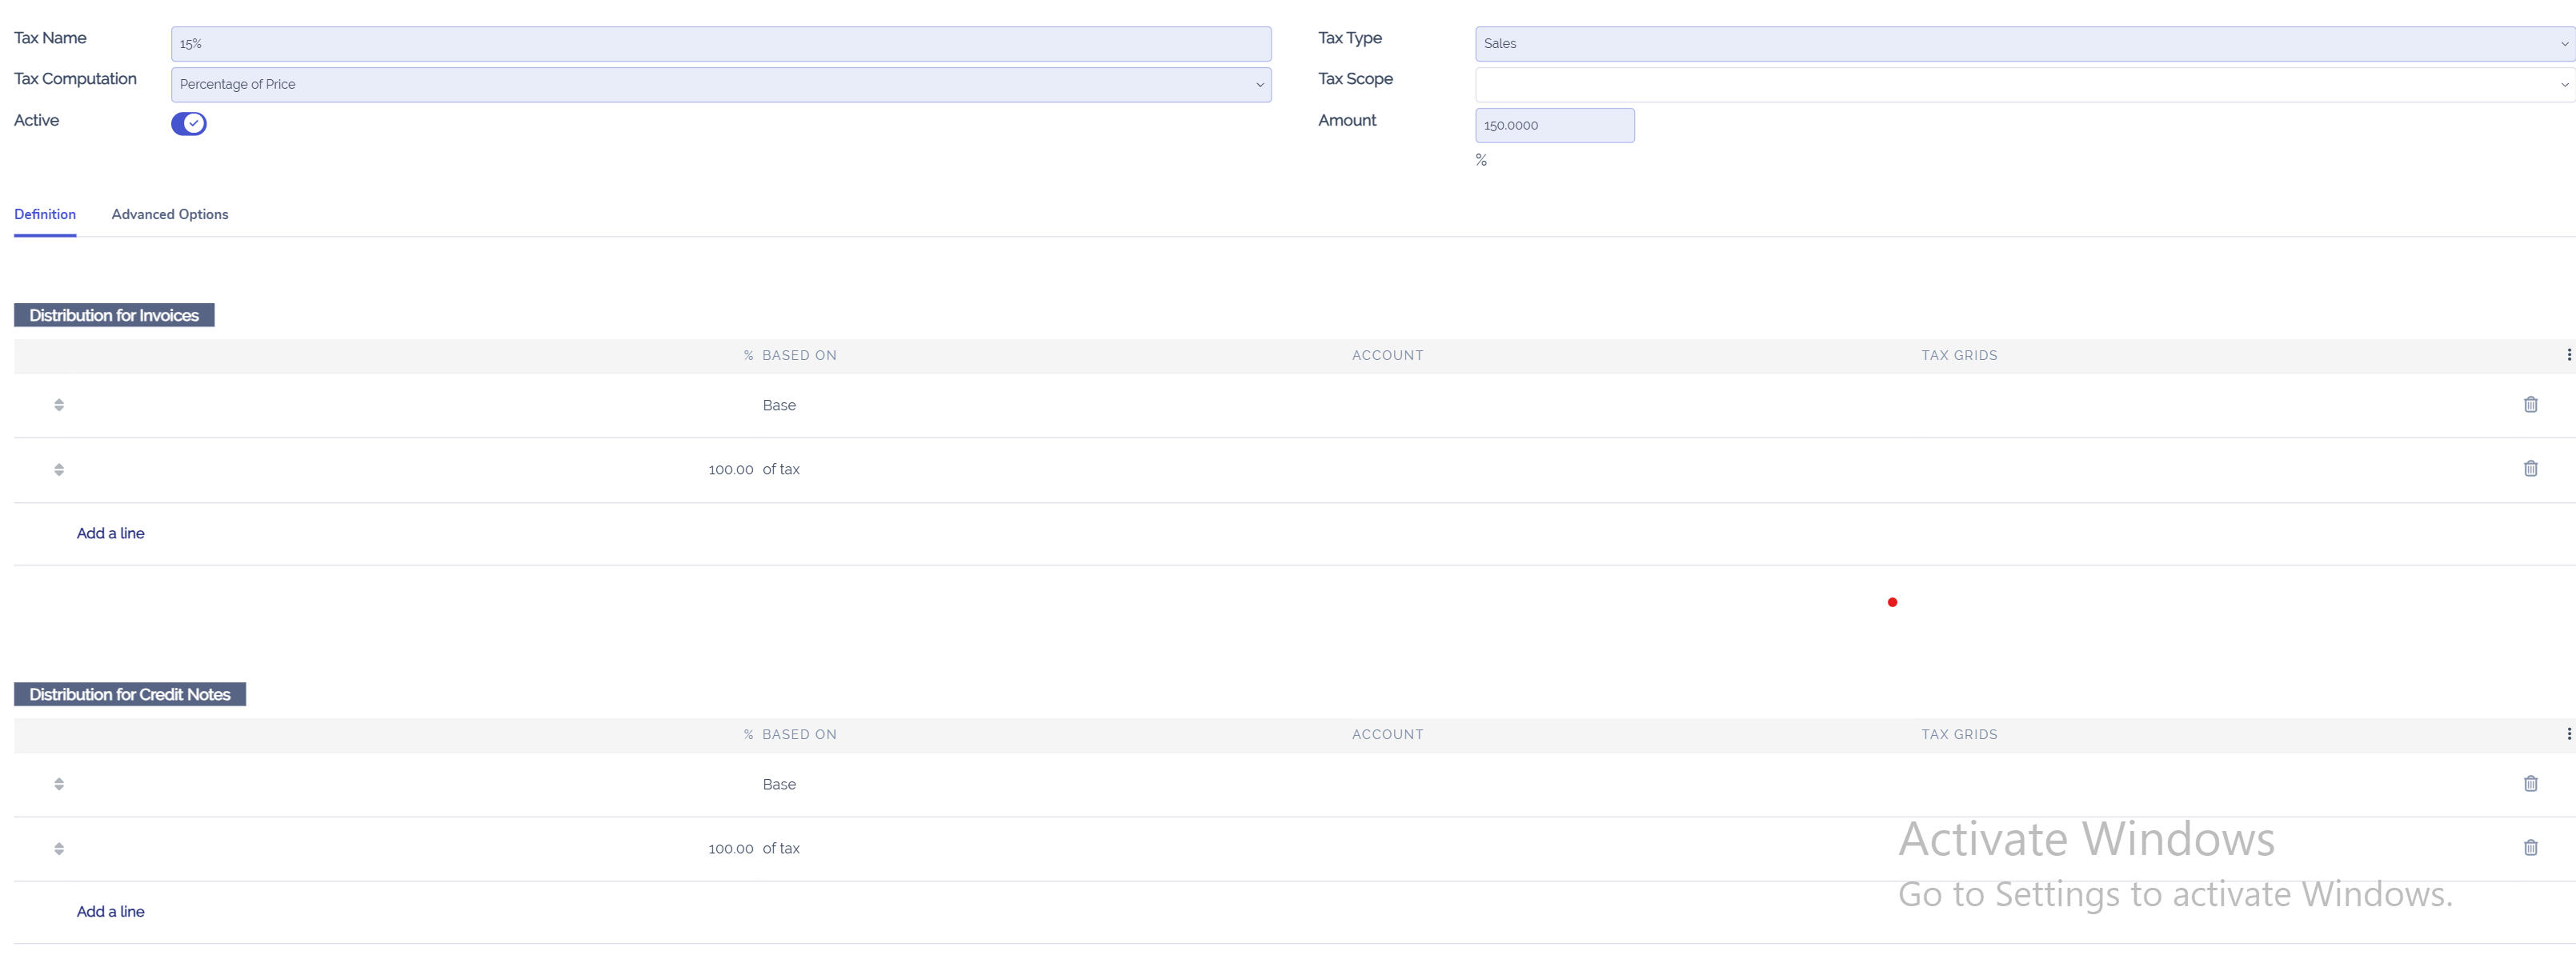
Task: Open Credit Notes table column options kebab menu
Action: (2568, 734)
